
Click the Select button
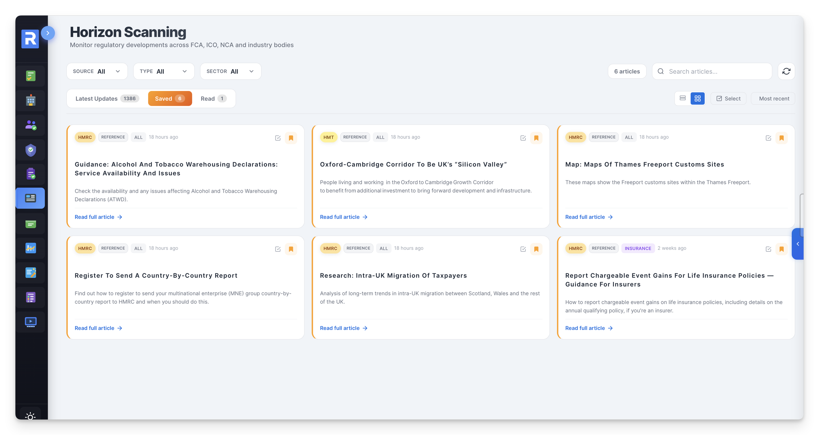(728, 99)
